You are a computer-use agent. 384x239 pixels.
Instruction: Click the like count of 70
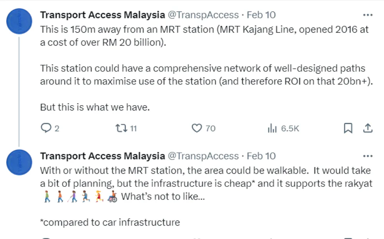pyautogui.click(x=210, y=129)
